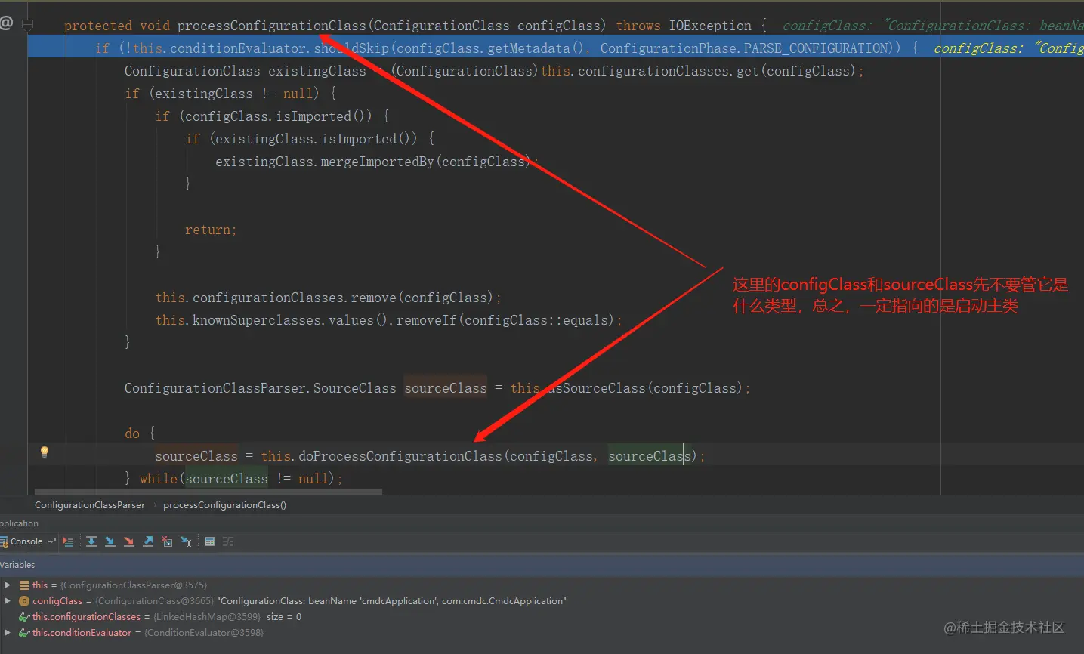Click the pin arrow beside Console tab
This screenshot has width=1084, height=654.
point(52,541)
